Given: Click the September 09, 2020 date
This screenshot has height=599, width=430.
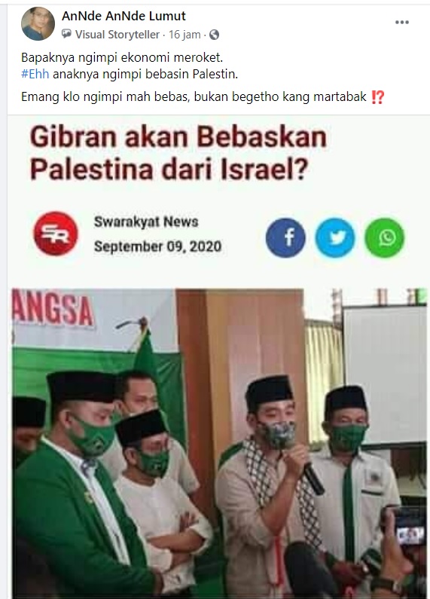Looking at the screenshot, I should (157, 246).
